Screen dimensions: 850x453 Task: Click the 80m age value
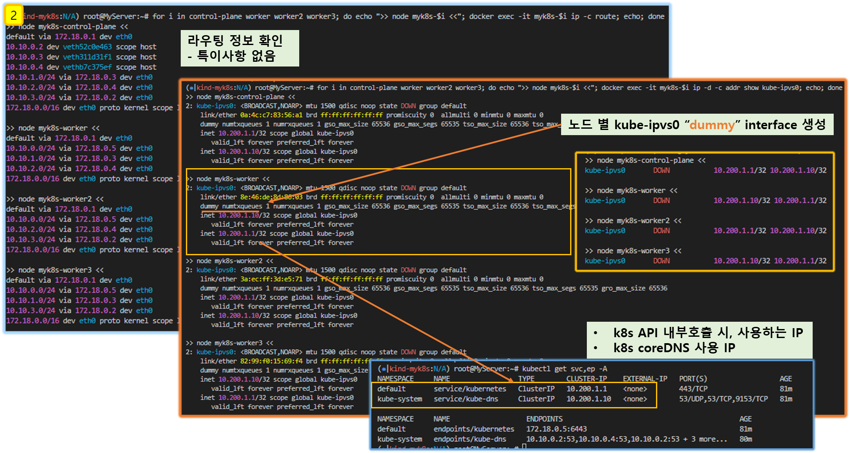tap(745, 439)
